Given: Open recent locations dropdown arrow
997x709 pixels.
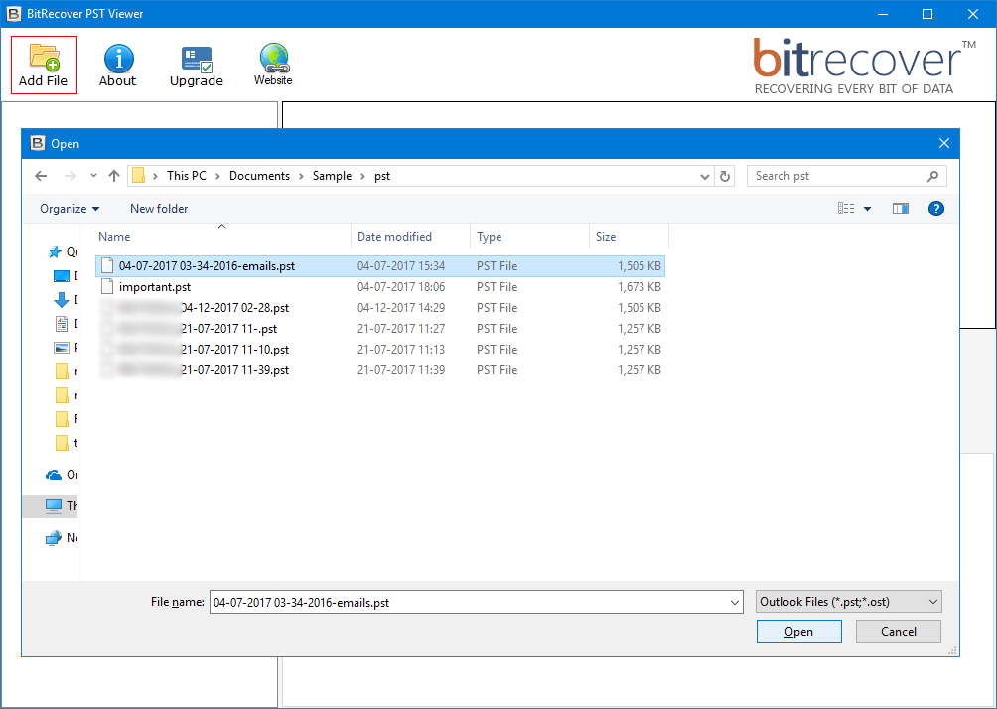Looking at the screenshot, I should [93, 176].
